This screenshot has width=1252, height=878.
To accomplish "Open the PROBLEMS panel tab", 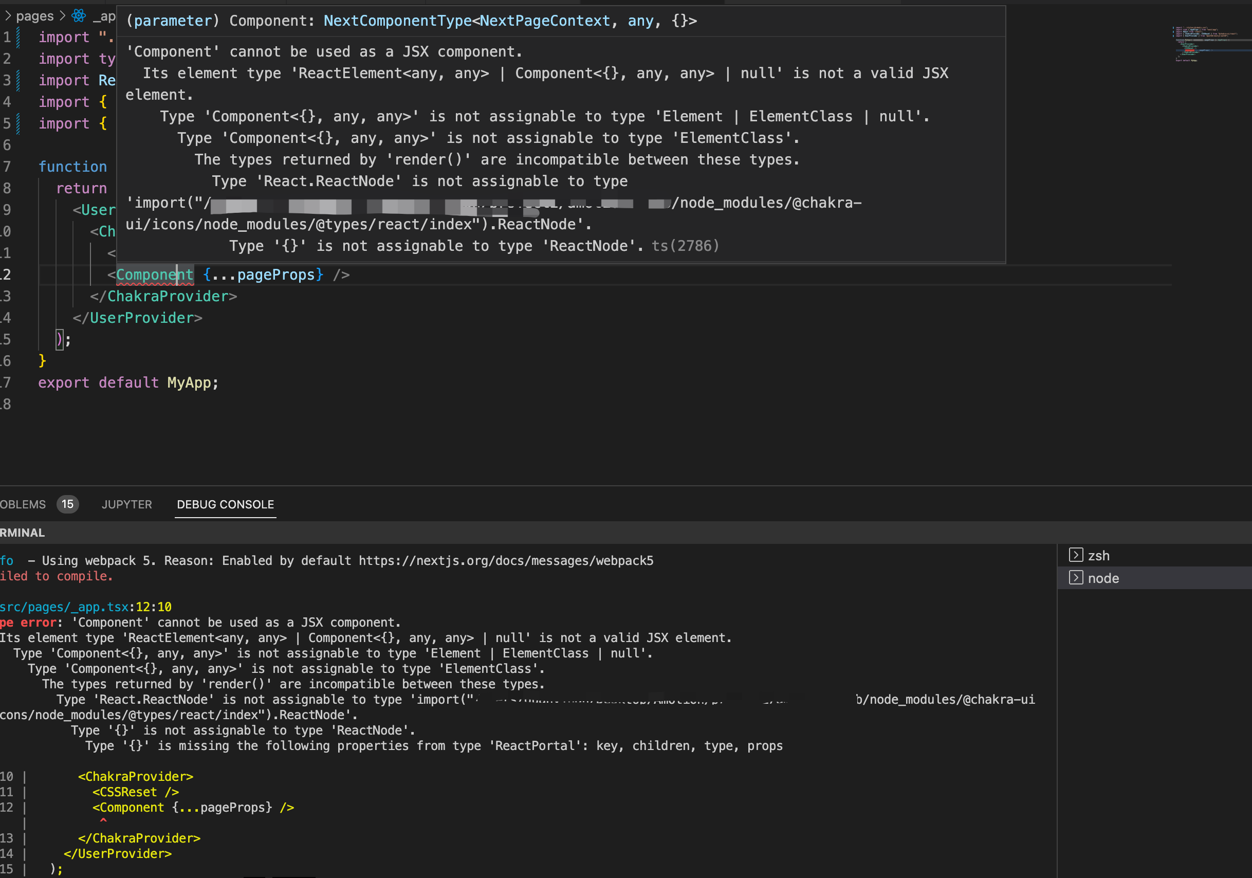I will pos(24,504).
